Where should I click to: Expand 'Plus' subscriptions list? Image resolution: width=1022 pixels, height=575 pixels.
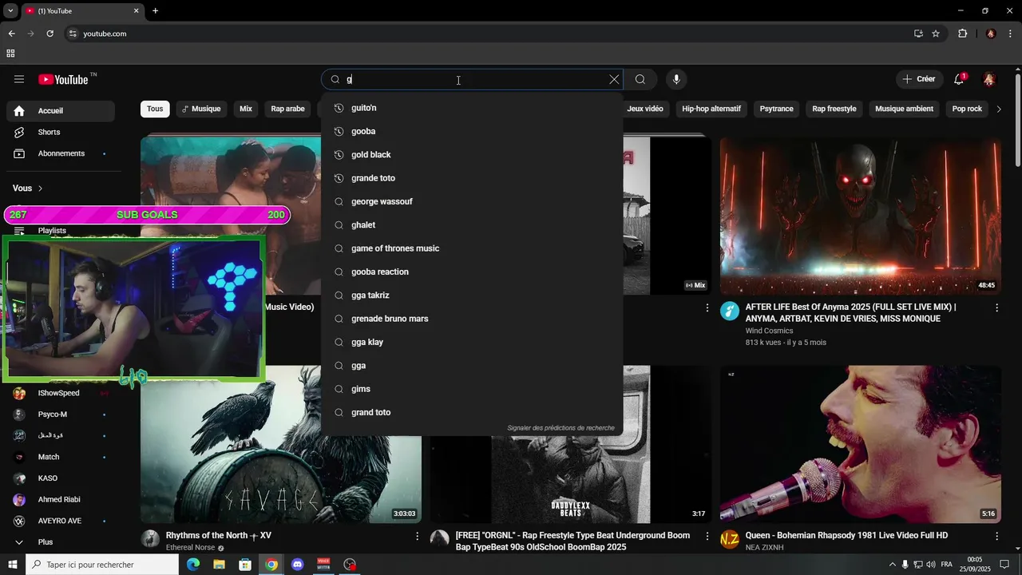coord(61,542)
